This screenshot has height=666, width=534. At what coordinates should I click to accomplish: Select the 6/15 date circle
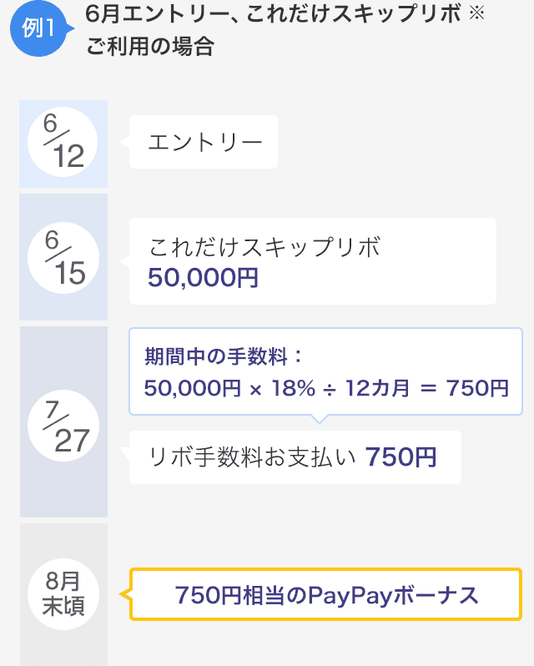63,258
